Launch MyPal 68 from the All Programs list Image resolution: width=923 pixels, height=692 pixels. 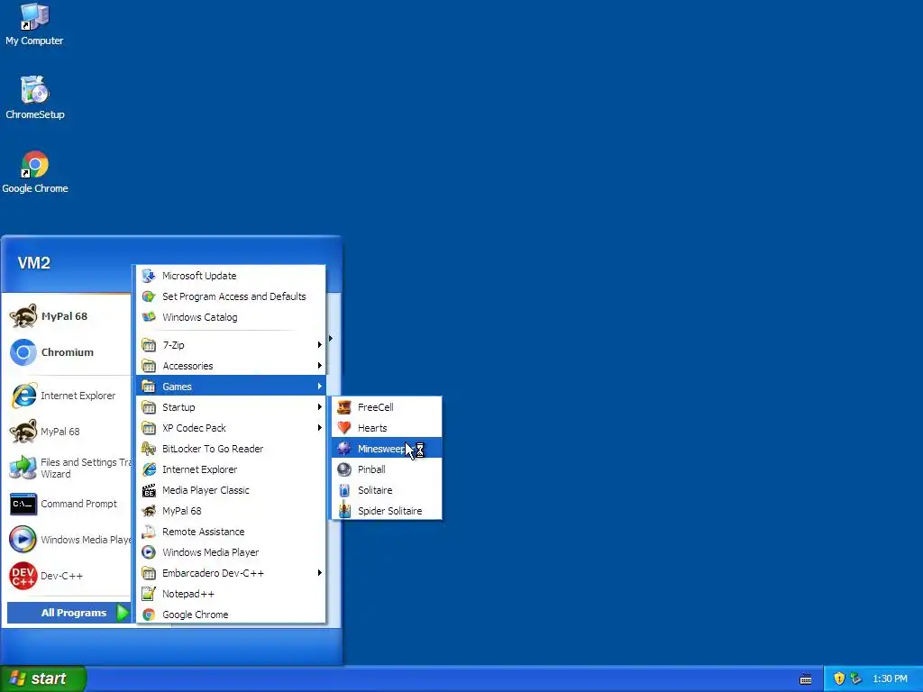click(x=231, y=511)
